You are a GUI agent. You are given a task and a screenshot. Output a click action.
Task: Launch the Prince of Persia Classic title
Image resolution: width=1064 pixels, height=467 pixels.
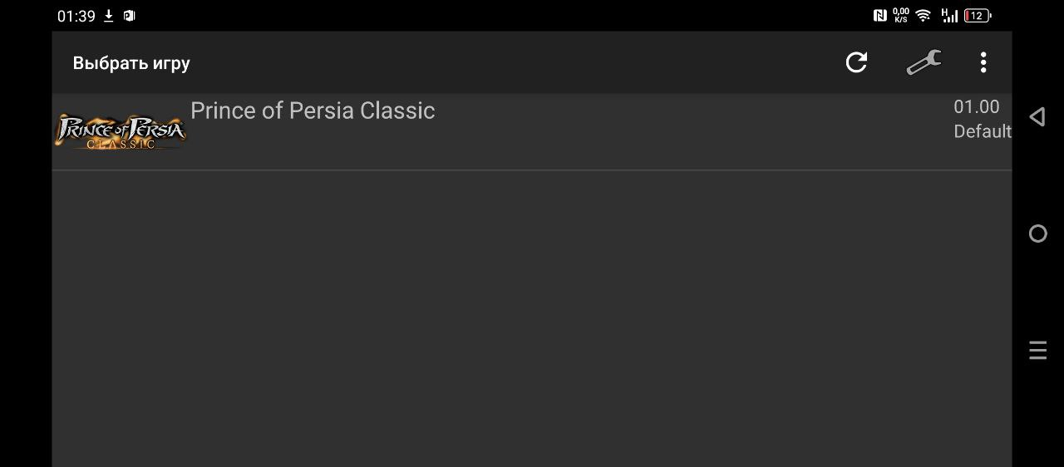(313, 111)
